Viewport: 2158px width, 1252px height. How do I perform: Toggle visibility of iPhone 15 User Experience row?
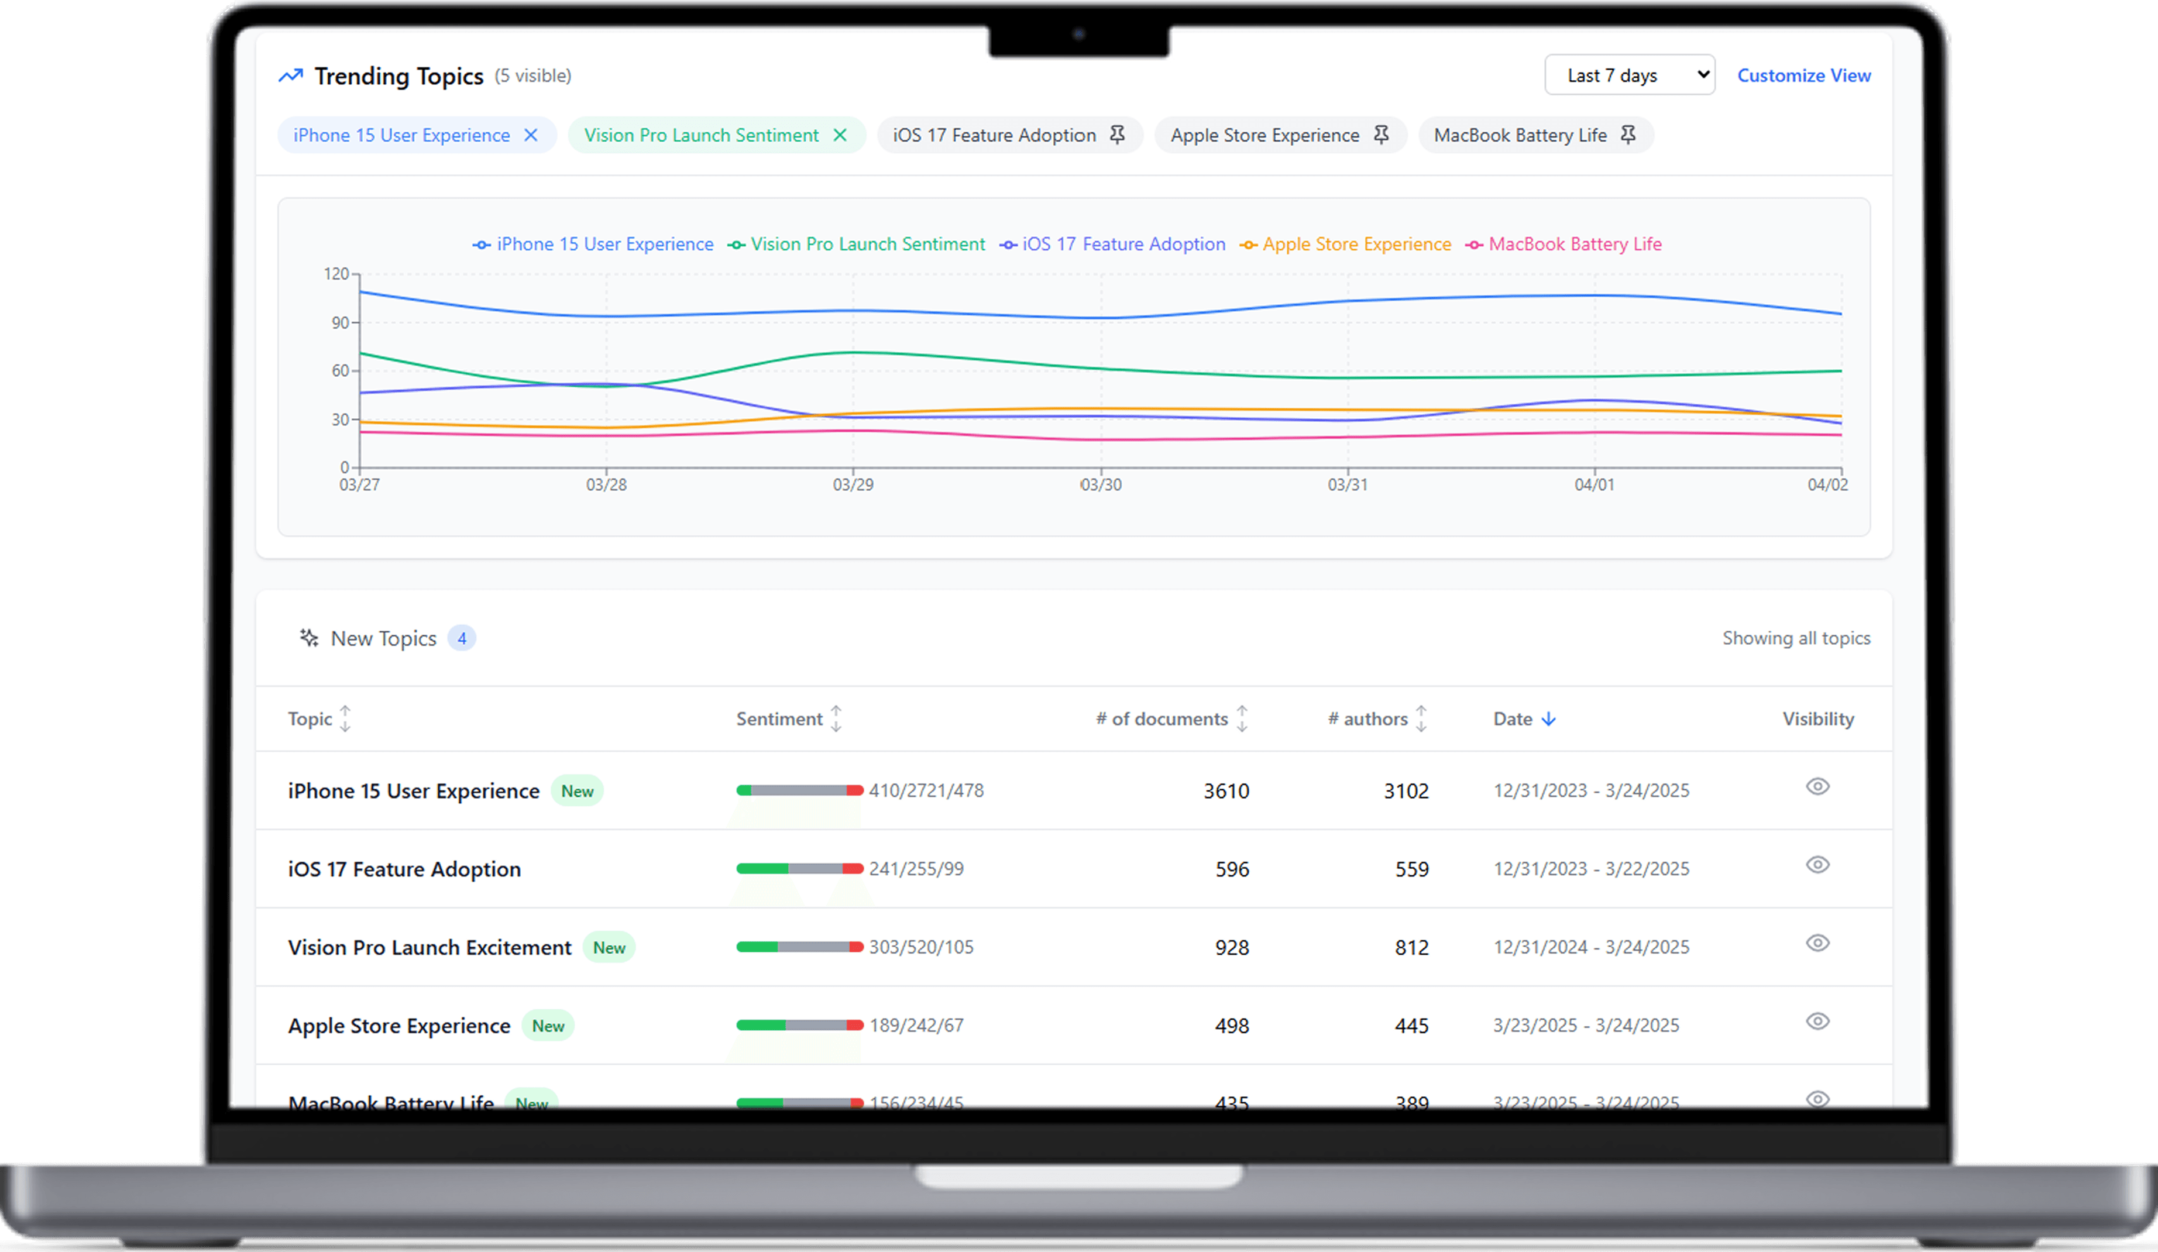coord(1818,786)
